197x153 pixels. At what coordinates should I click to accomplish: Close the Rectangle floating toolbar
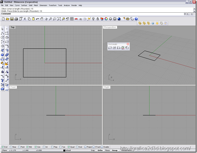pos(128,44)
